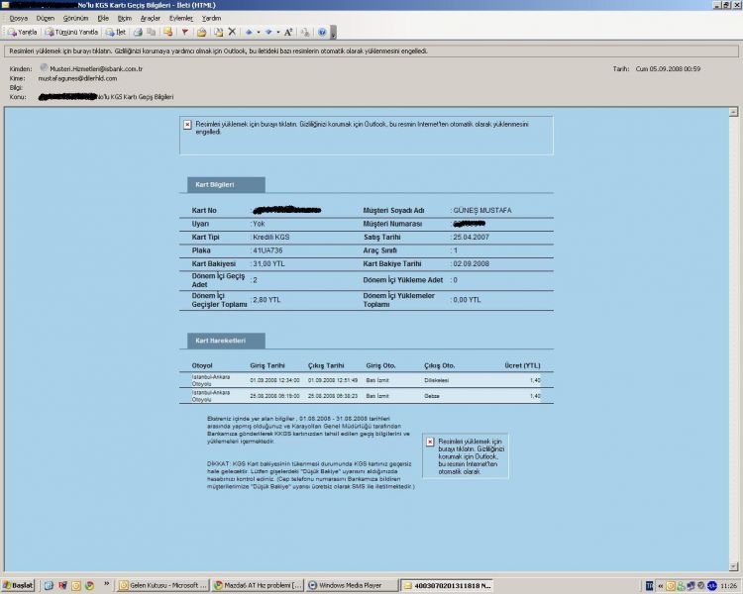The width and height of the screenshot is (743, 594).
Task: Click the Kart Bilgileri section header
Action: [226, 185]
